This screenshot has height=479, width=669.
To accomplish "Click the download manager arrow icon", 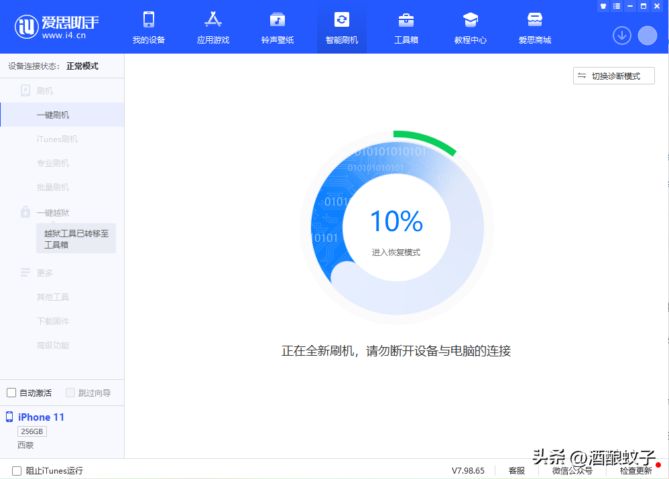I will tap(622, 36).
